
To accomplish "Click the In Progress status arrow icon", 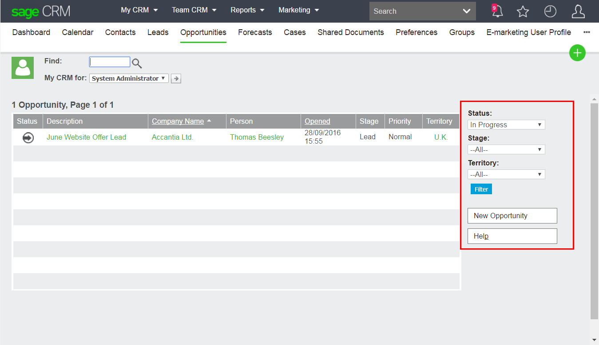I will [28, 138].
